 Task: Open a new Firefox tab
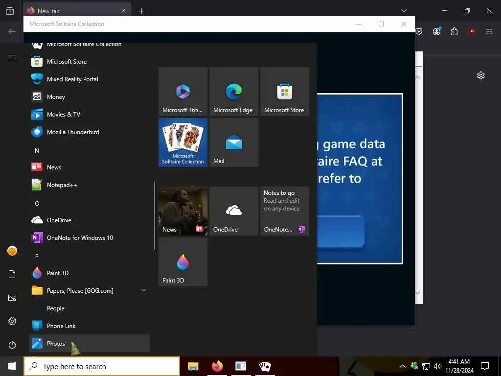(x=141, y=11)
